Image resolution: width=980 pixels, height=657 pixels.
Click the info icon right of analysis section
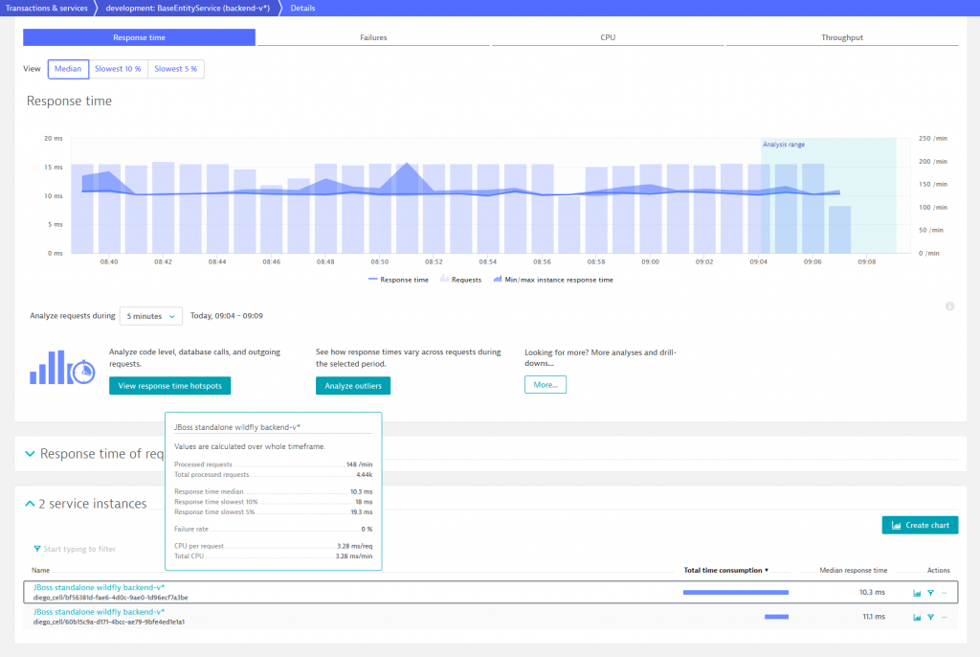click(949, 306)
